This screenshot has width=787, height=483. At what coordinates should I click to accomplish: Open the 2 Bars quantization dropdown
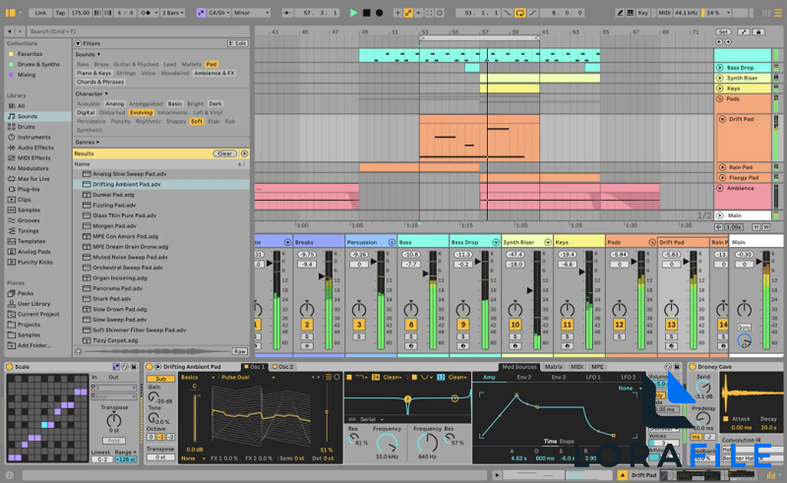[173, 13]
